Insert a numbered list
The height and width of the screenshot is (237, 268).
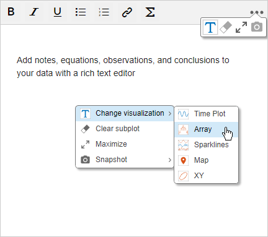pos(104,12)
